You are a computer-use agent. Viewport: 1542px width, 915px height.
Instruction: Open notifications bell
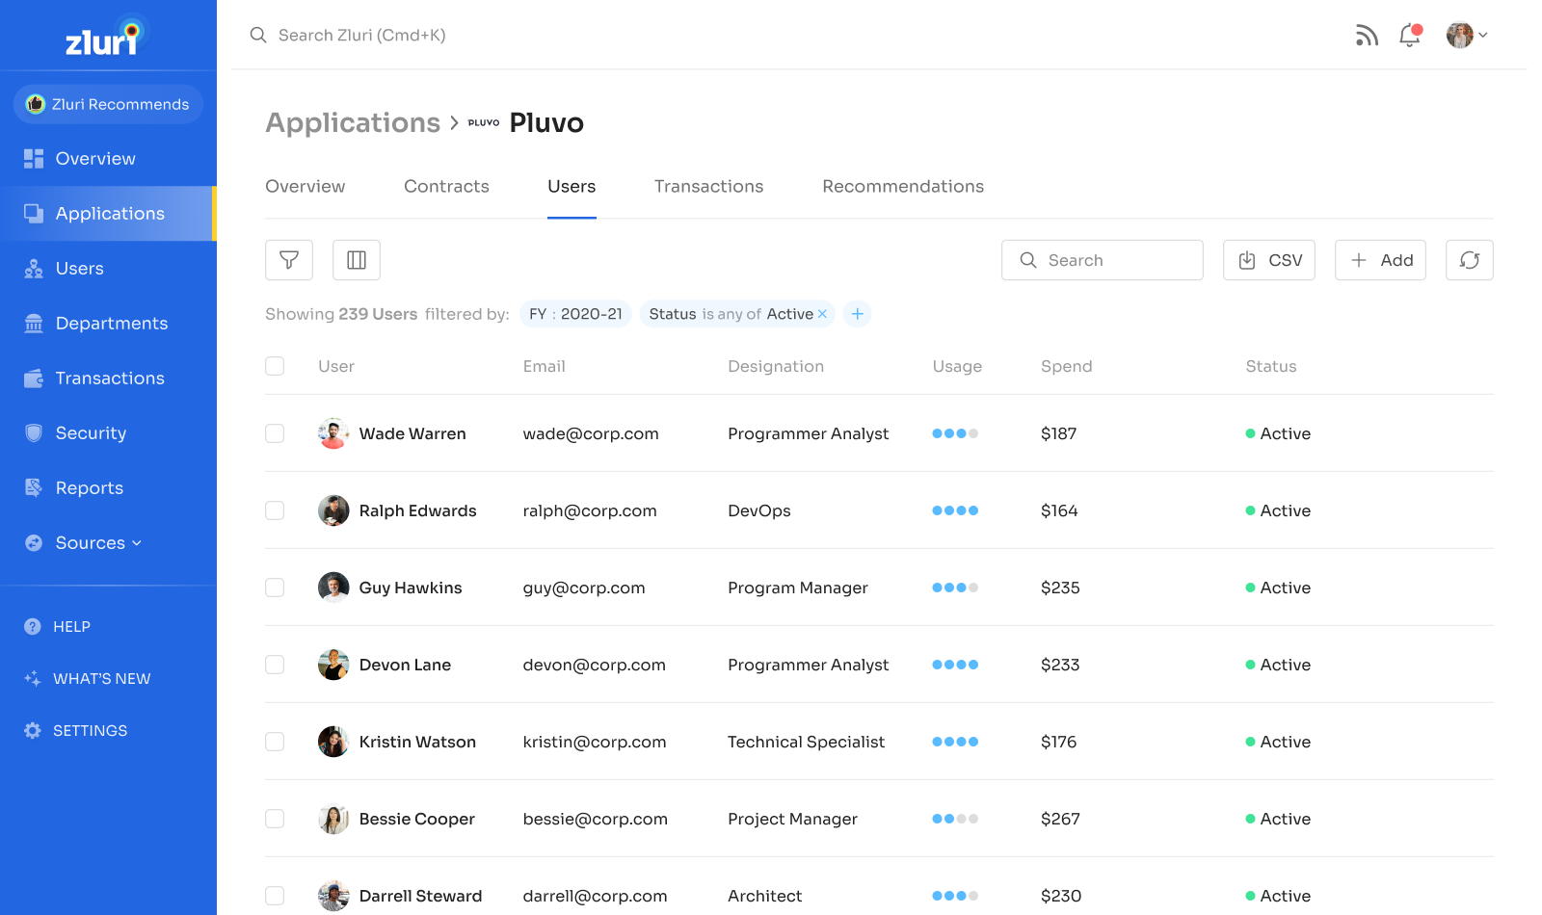click(1410, 36)
